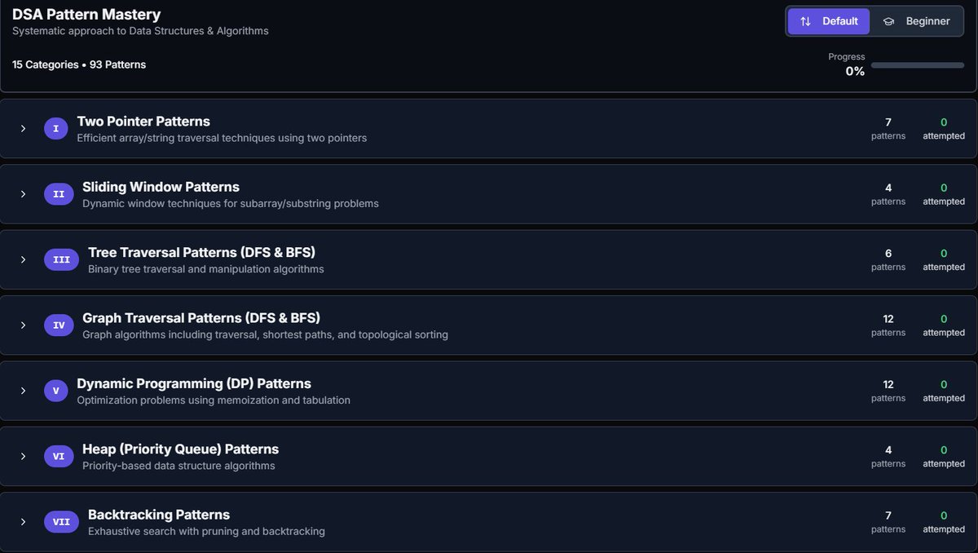
Task: Click the sort arrows icon in Default
Action: click(805, 21)
